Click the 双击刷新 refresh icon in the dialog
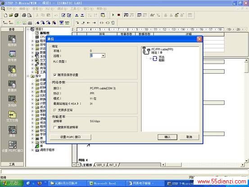The width and height of the screenshot is (249, 187). coord(155,59)
